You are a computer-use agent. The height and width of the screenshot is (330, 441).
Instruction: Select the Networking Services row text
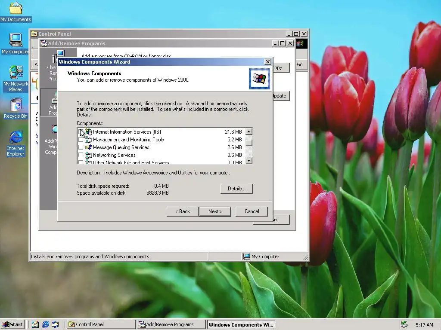[114, 155]
